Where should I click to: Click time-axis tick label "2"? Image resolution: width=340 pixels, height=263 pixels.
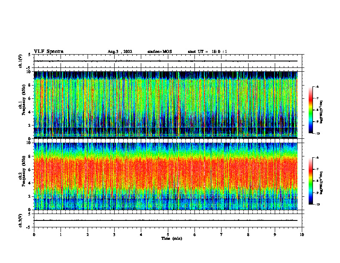[x=88, y=235]
